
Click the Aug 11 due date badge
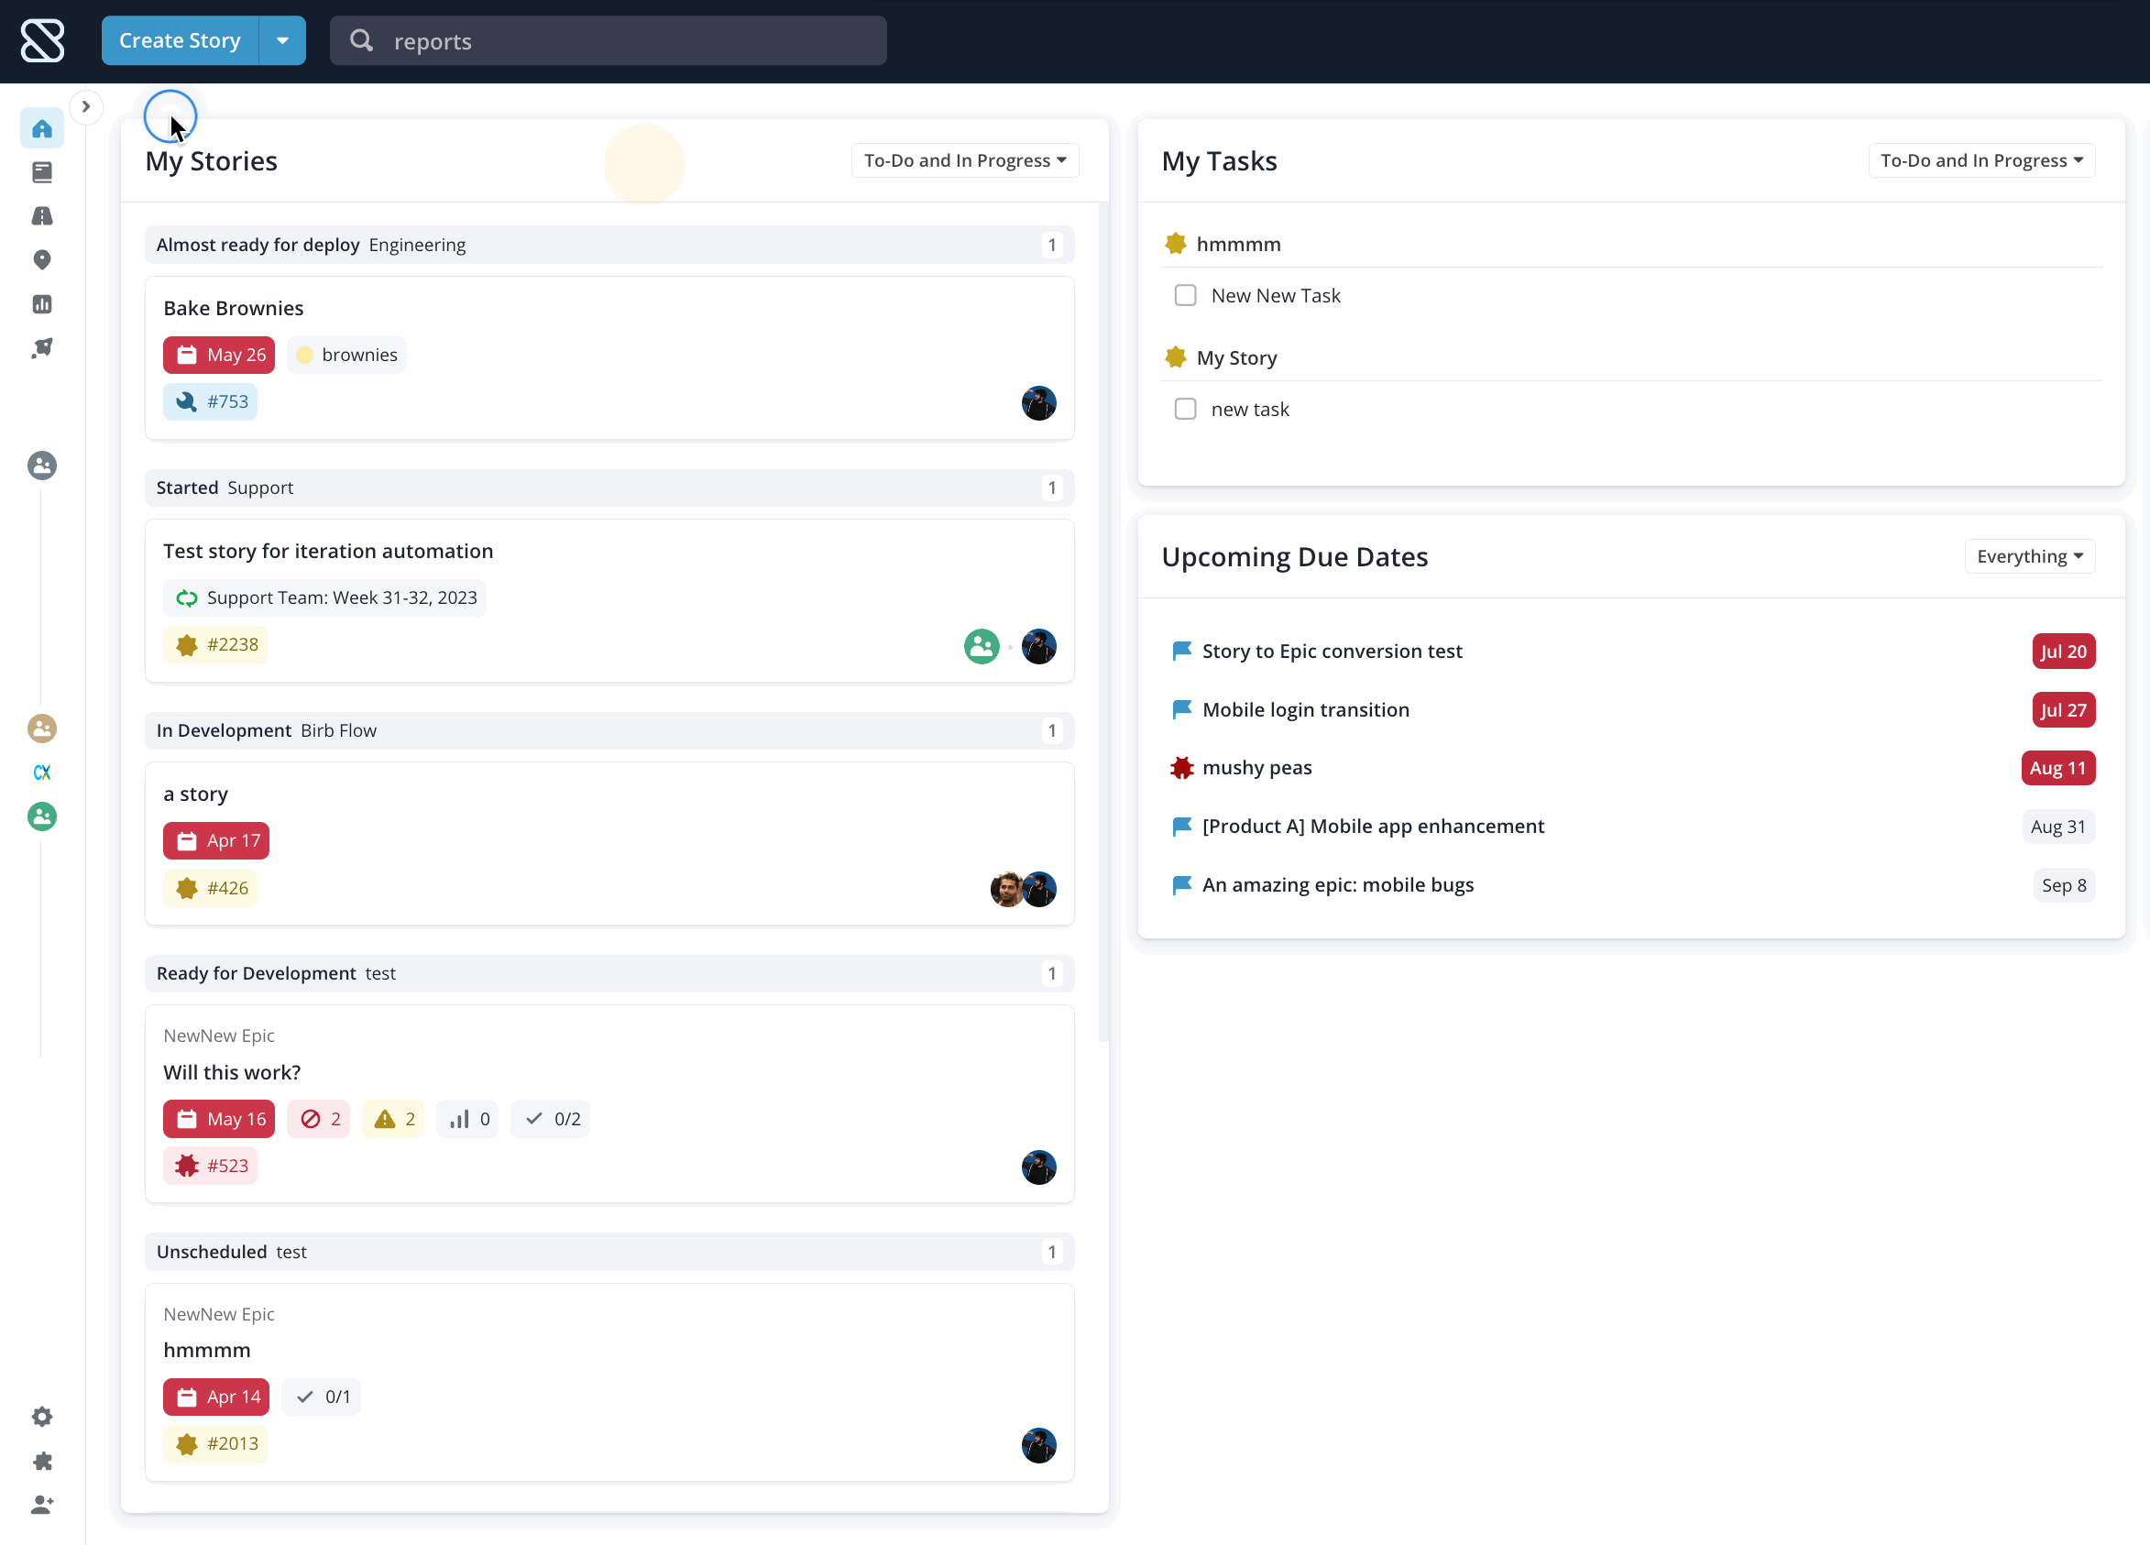click(x=2057, y=768)
